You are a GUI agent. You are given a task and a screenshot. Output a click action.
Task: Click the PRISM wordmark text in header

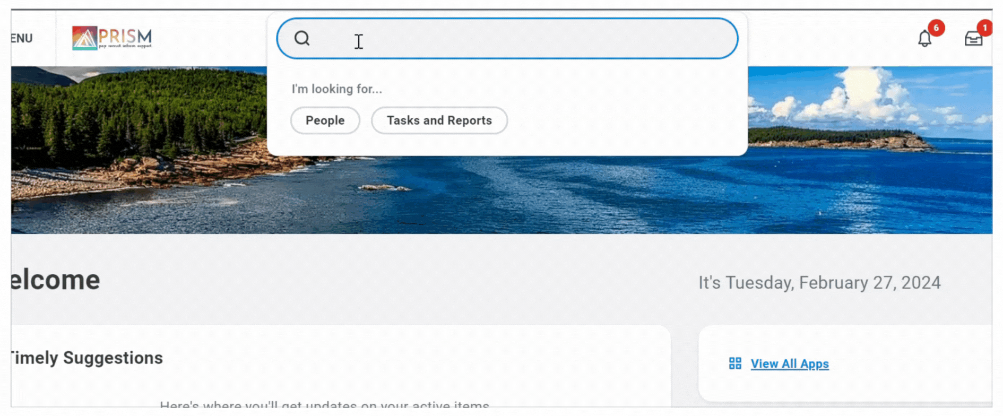pyautogui.click(x=125, y=37)
